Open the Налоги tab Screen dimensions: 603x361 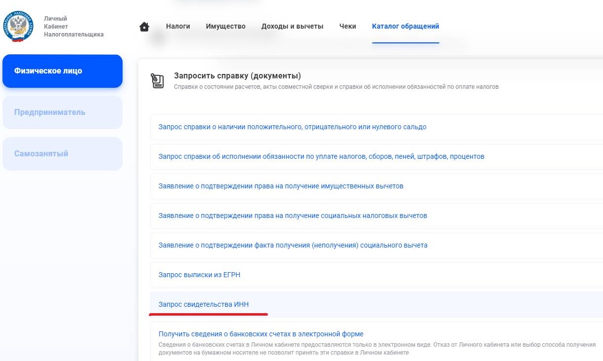click(178, 26)
